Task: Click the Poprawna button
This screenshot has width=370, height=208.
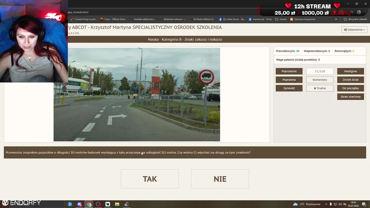Action: (289, 80)
